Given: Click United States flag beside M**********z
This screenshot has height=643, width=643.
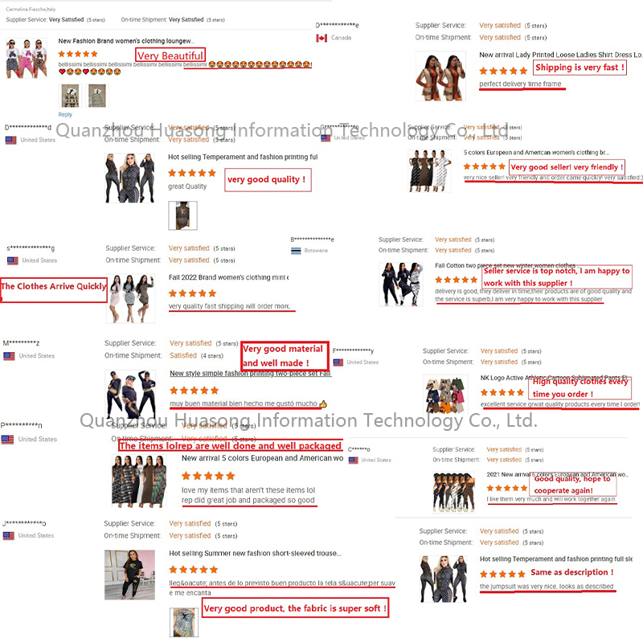Looking at the screenshot, I should pos(9,356).
